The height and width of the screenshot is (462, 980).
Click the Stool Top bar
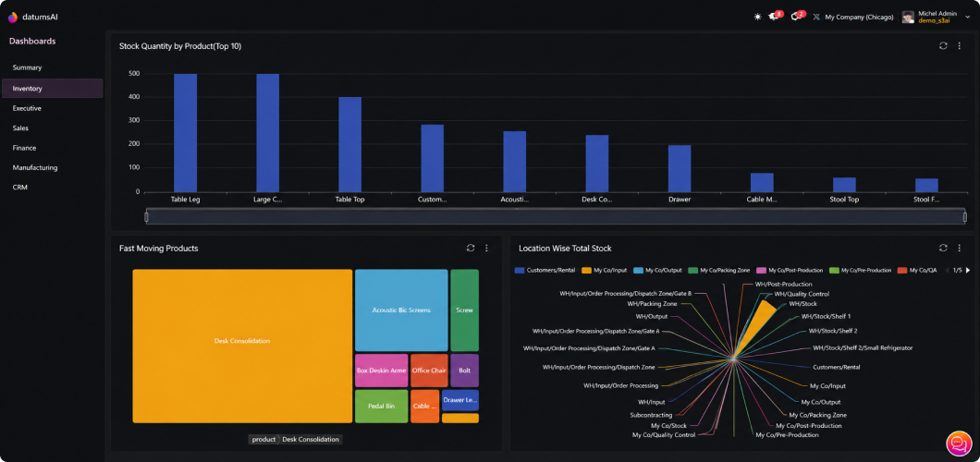coord(844,185)
